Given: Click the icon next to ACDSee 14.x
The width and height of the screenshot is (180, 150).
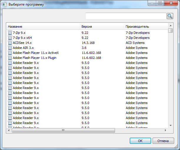Looking at the screenshot, I should 10,43.
